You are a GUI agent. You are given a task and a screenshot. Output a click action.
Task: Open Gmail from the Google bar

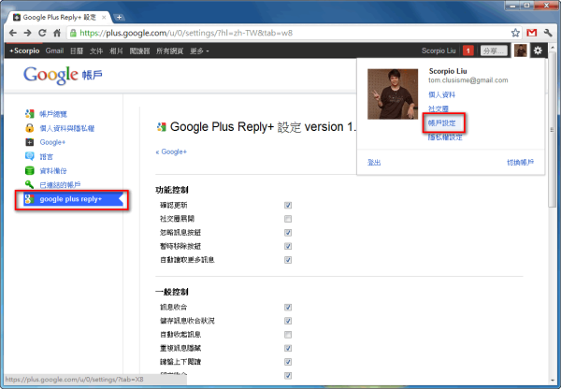54,50
